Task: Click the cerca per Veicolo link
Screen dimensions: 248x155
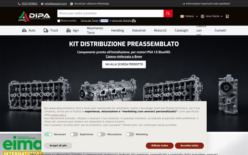Action: pos(121,21)
